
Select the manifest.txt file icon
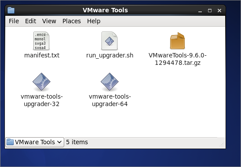(x=41, y=41)
